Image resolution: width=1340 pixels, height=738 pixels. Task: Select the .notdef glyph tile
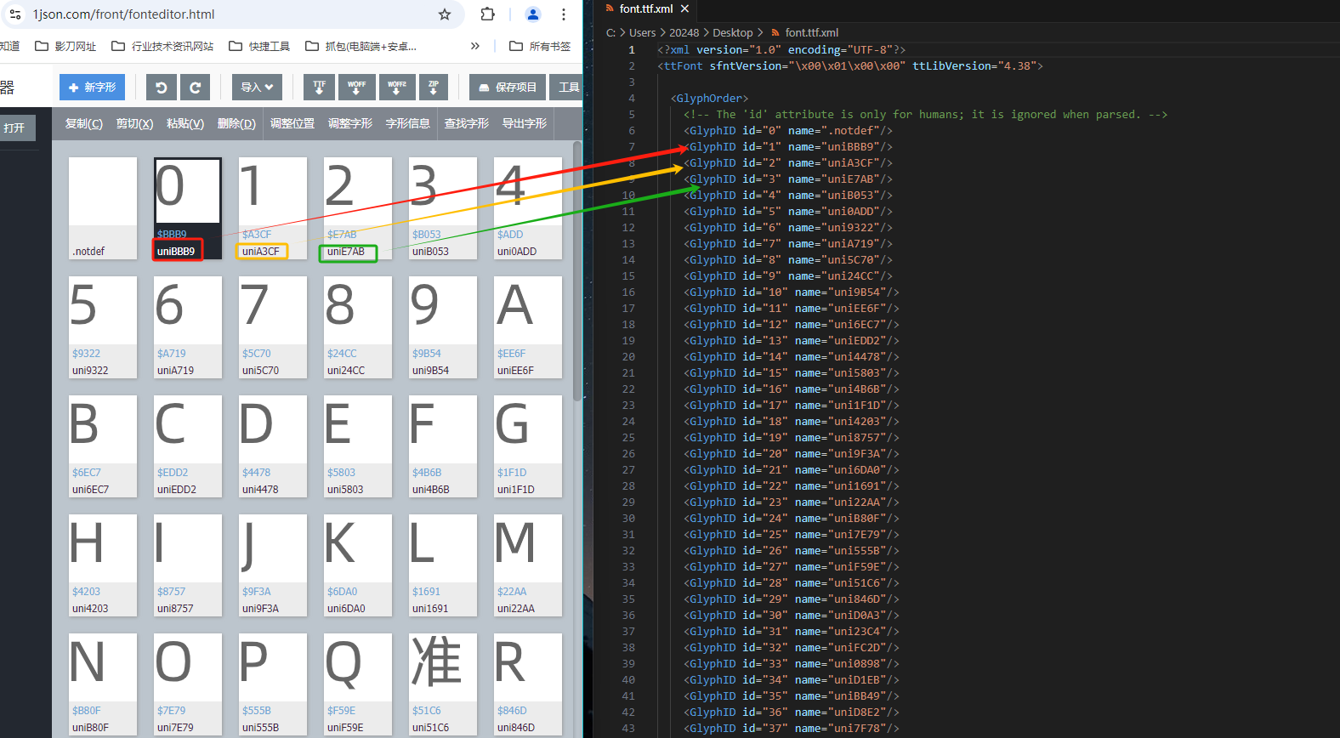pyautogui.click(x=103, y=208)
